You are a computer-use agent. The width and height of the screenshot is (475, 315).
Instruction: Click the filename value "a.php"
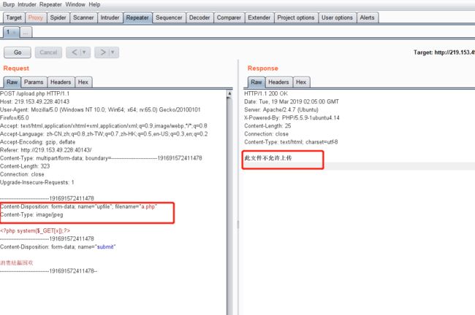pyautogui.click(x=148, y=207)
